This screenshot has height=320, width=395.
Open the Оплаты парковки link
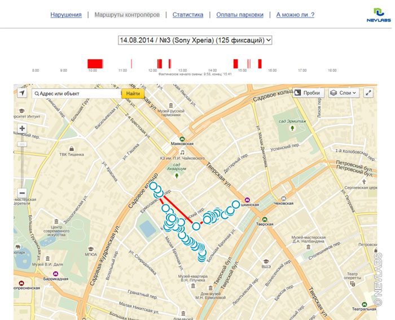(x=240, y=15)
